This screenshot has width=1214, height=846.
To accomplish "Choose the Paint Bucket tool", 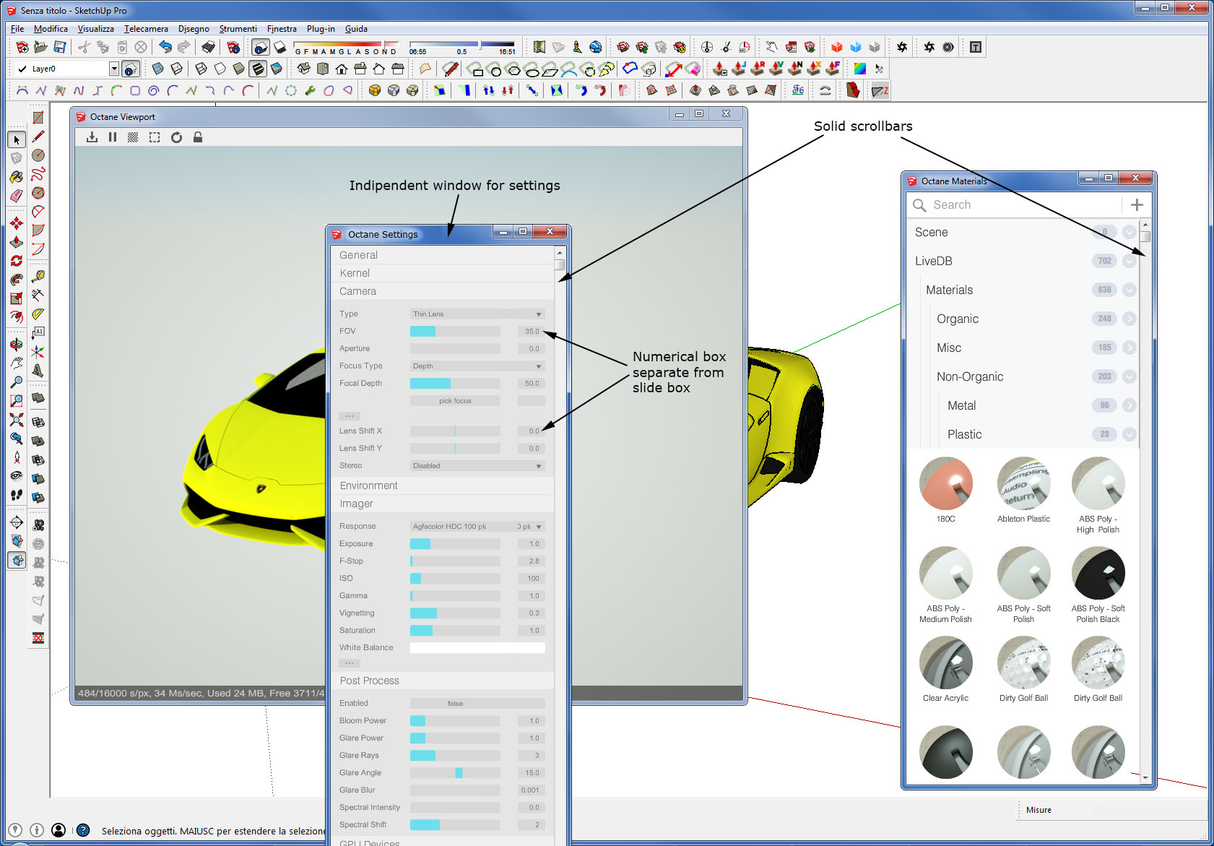I will pos(17,177).
